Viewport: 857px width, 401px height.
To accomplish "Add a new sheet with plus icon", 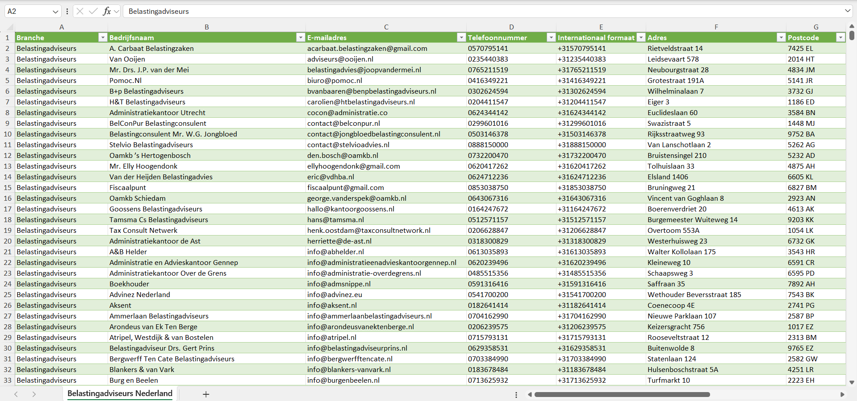I will point(206,394).
